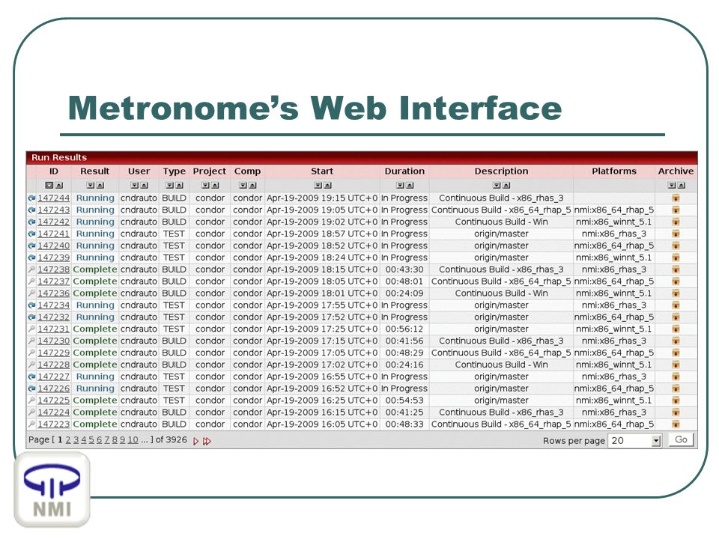The height and width of the screenshot is (539, 719).
Task: Sort Result column ascending
Action: pyautogui.click(x=100, y=186)
